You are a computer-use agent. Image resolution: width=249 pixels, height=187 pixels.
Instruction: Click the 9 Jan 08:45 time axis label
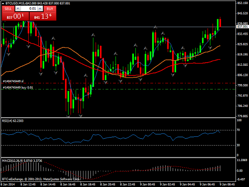(x=227, y=185)
